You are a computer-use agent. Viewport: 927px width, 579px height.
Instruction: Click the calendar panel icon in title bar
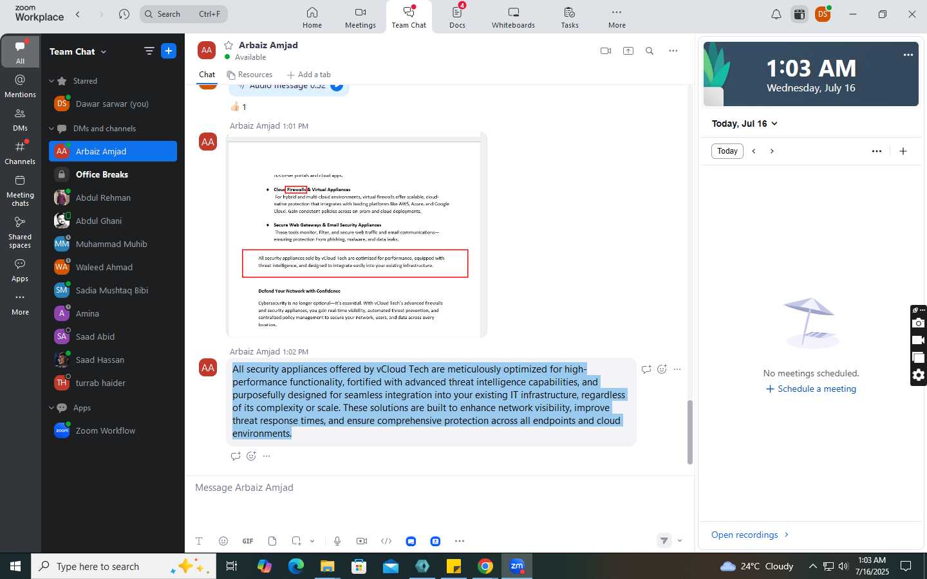pyautogui.click(x=800, y=14)
